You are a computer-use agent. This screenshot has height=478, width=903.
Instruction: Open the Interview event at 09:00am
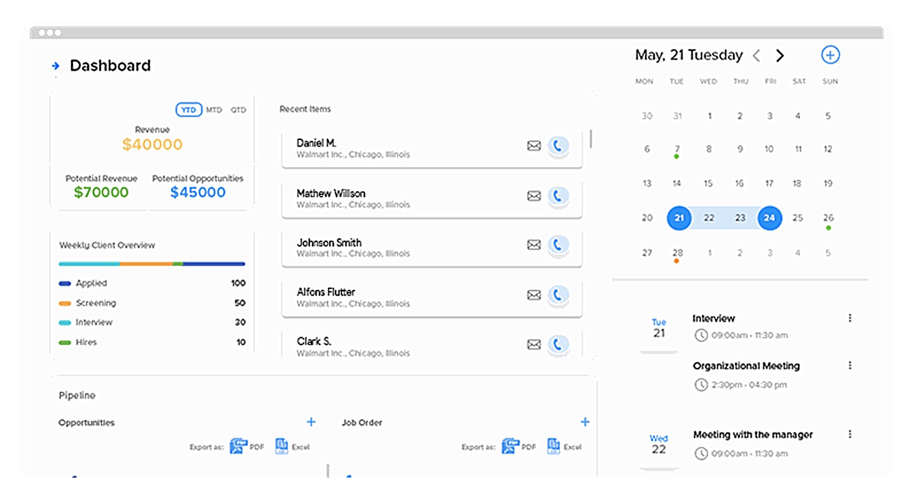pos(740,327)
